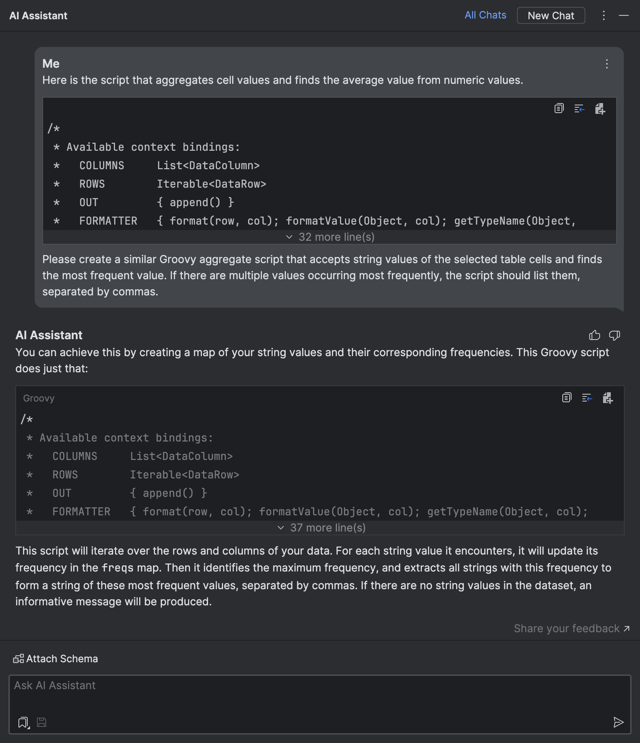The width and height of the screenshot is (640, 743).
Task: Insert the first code block at caret
Action: [x=579, y=109]
